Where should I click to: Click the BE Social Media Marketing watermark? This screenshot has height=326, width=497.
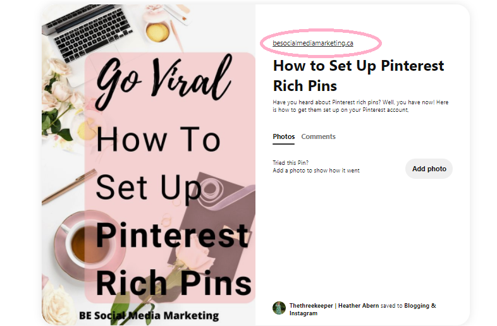point(149,315)
